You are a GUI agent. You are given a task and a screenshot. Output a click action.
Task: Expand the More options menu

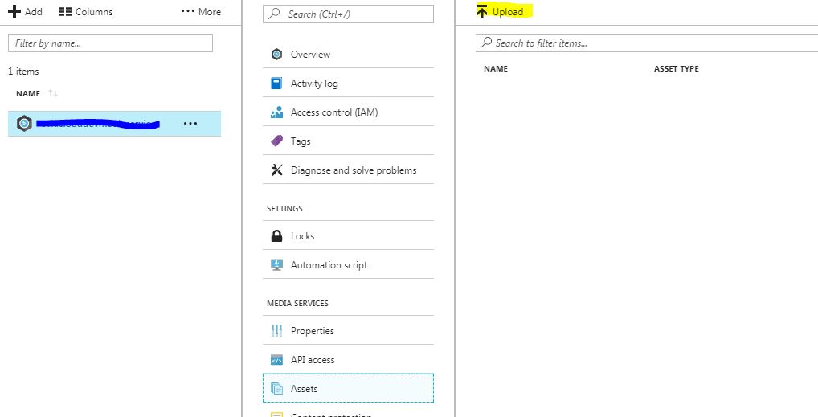click(201, 12)
